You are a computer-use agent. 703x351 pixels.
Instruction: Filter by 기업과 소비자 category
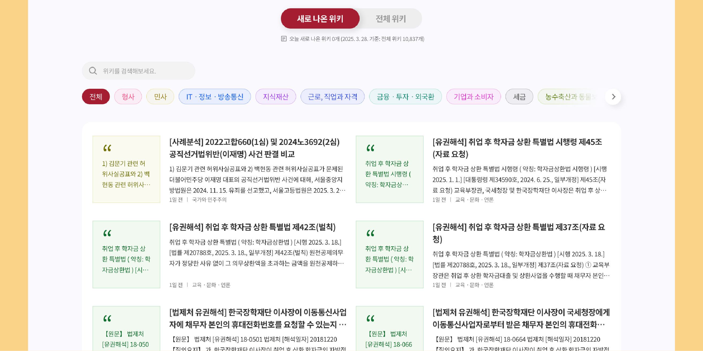473,97
